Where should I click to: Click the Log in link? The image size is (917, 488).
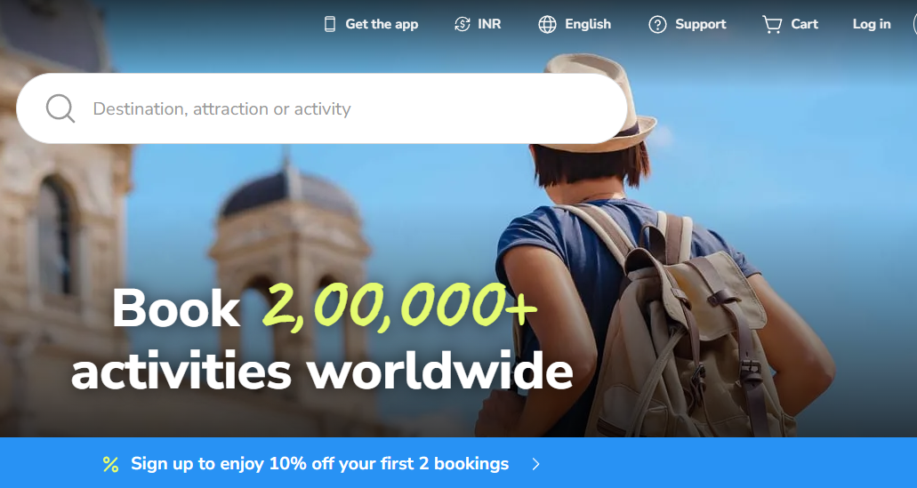872,24
